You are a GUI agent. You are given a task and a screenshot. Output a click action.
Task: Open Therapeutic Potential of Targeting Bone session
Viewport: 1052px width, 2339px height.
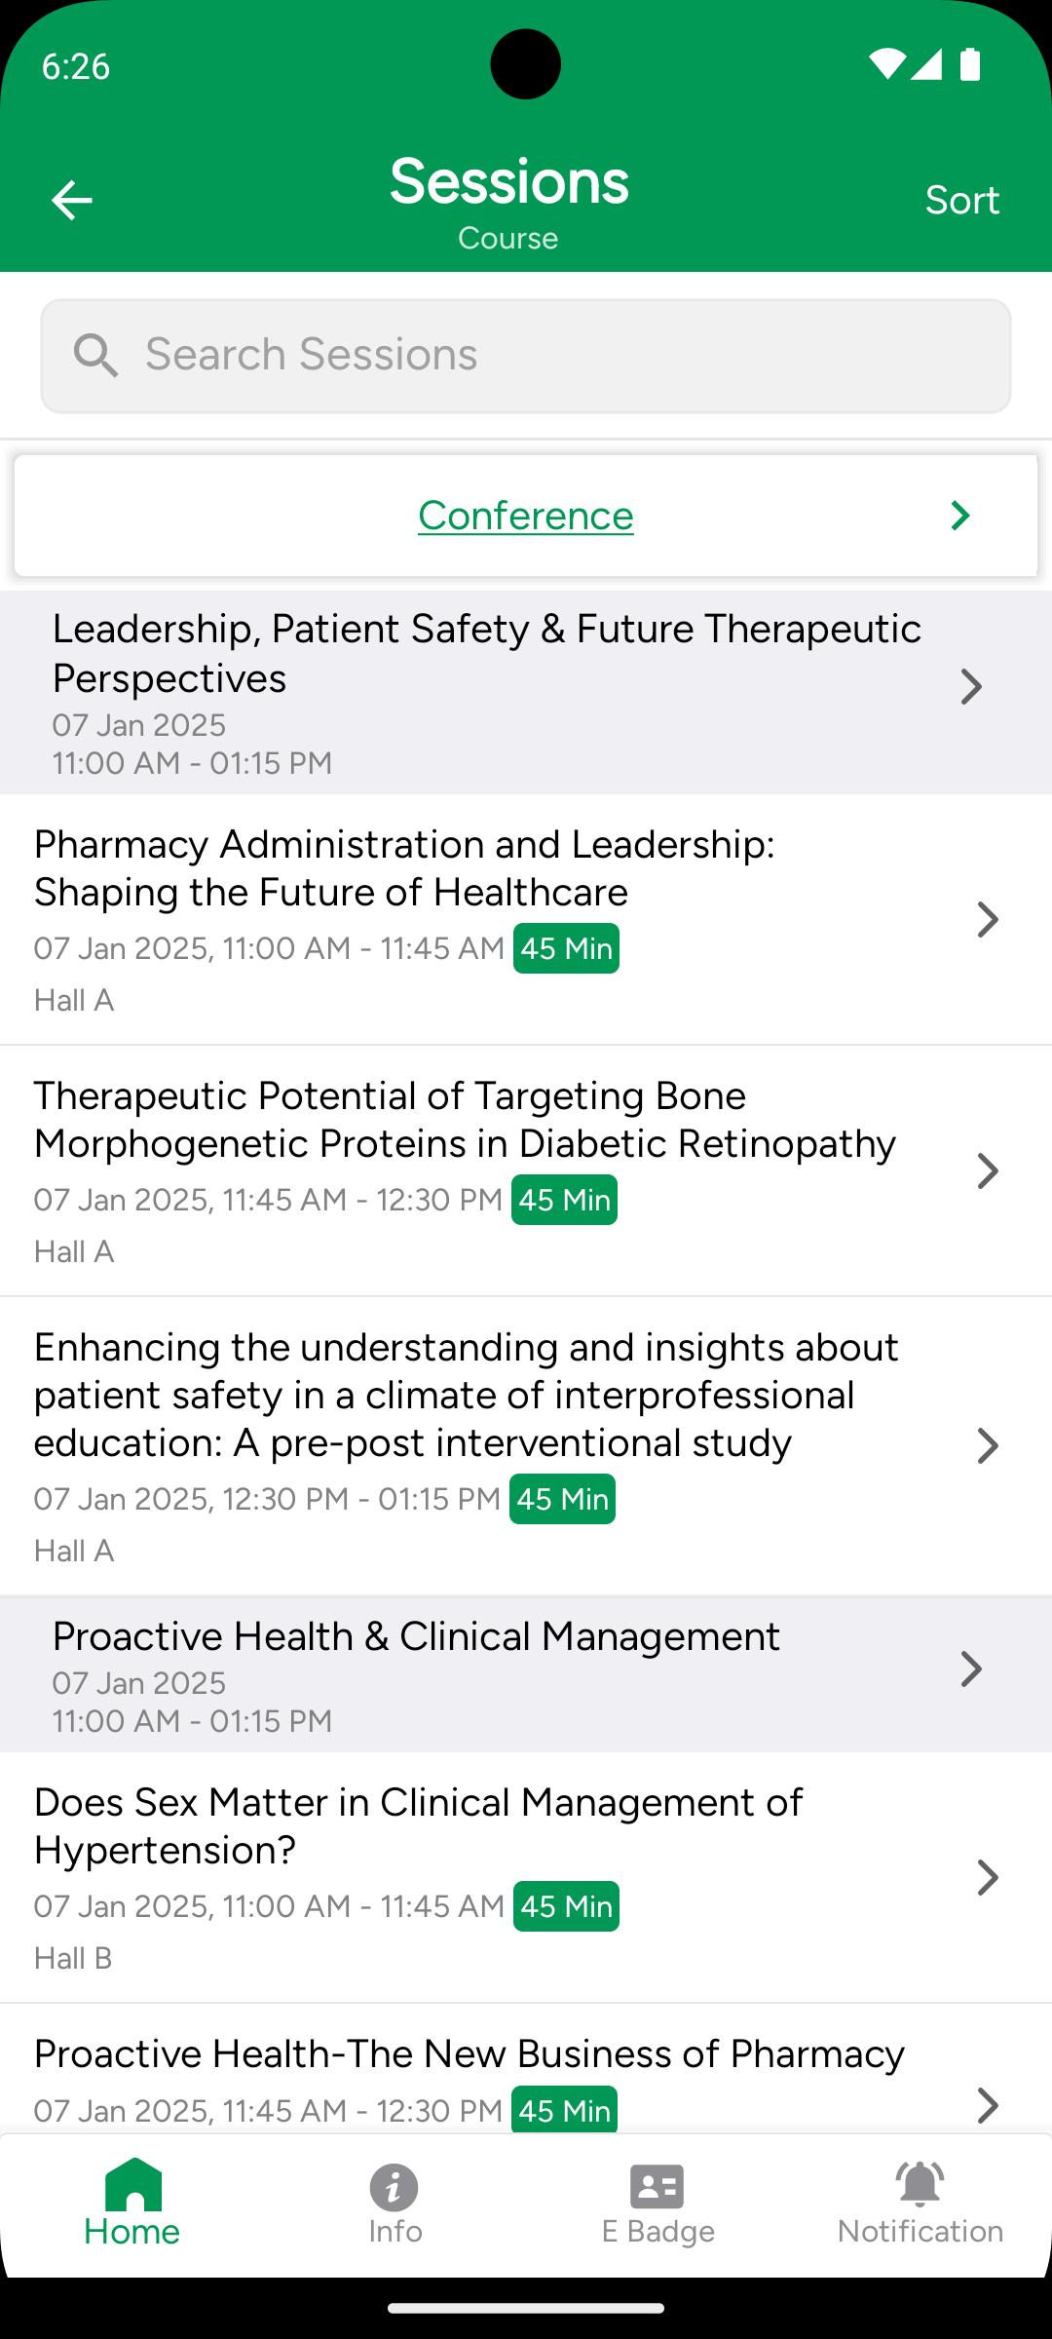click(526, 1170)
